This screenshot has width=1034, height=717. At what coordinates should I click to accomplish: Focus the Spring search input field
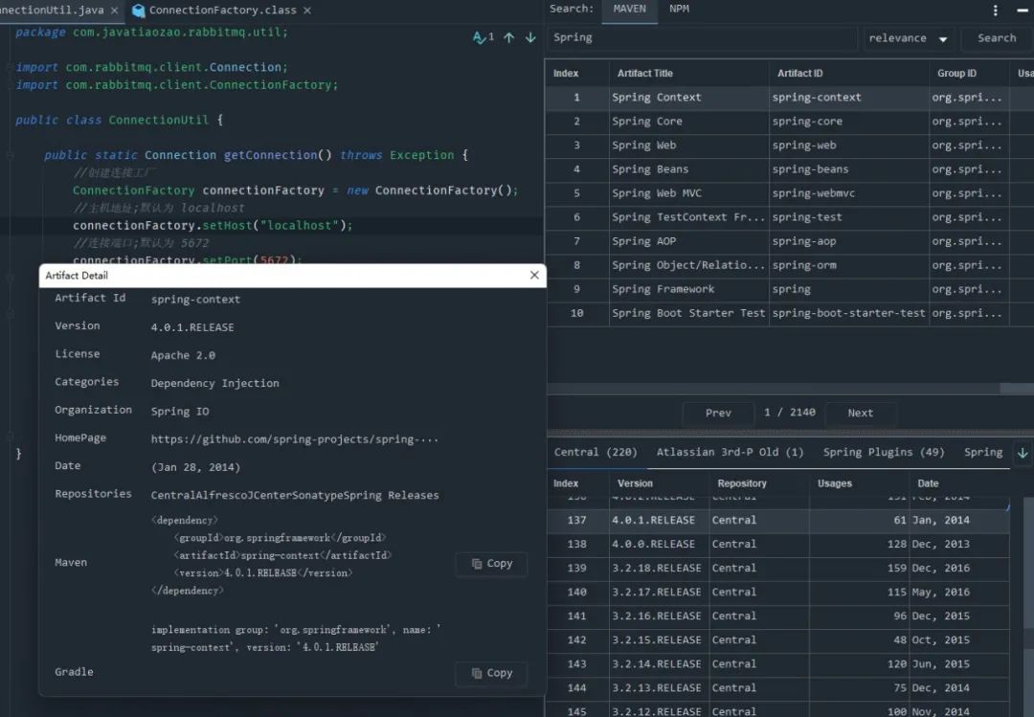(702, 38)
